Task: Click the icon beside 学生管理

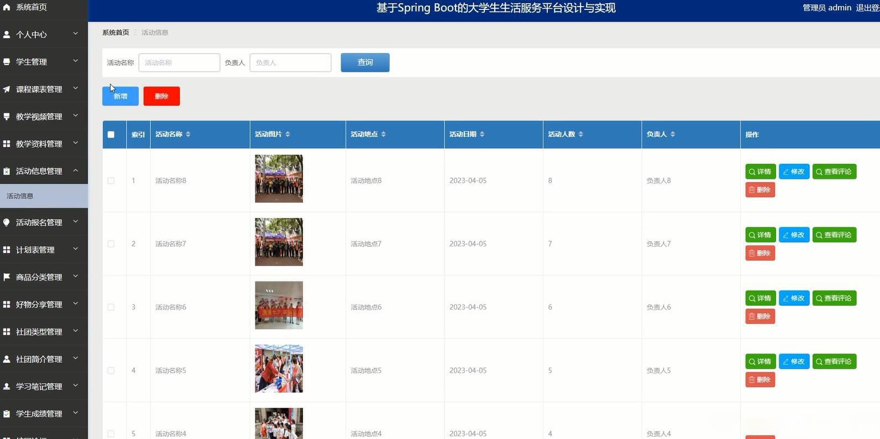Action: (7, 62)
